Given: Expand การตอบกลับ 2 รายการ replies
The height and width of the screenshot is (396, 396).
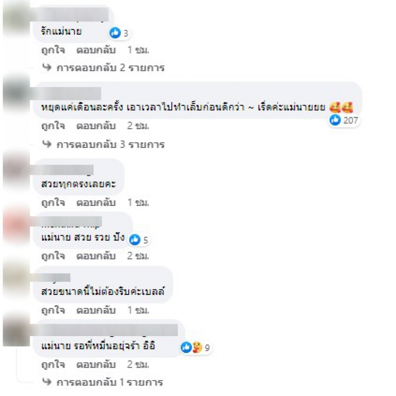Looking at the screenshot, I should click(x=110, y=68).
